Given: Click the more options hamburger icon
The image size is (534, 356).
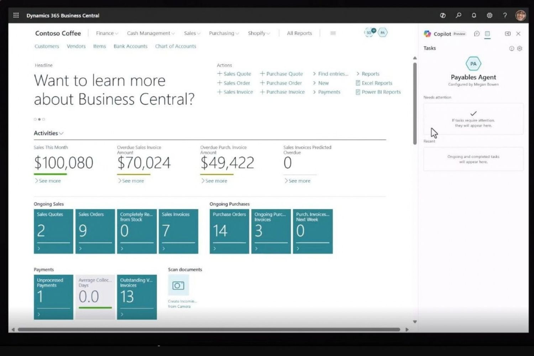Looking at the screenshot, I should pyautogui.click(x=333, y=33).
